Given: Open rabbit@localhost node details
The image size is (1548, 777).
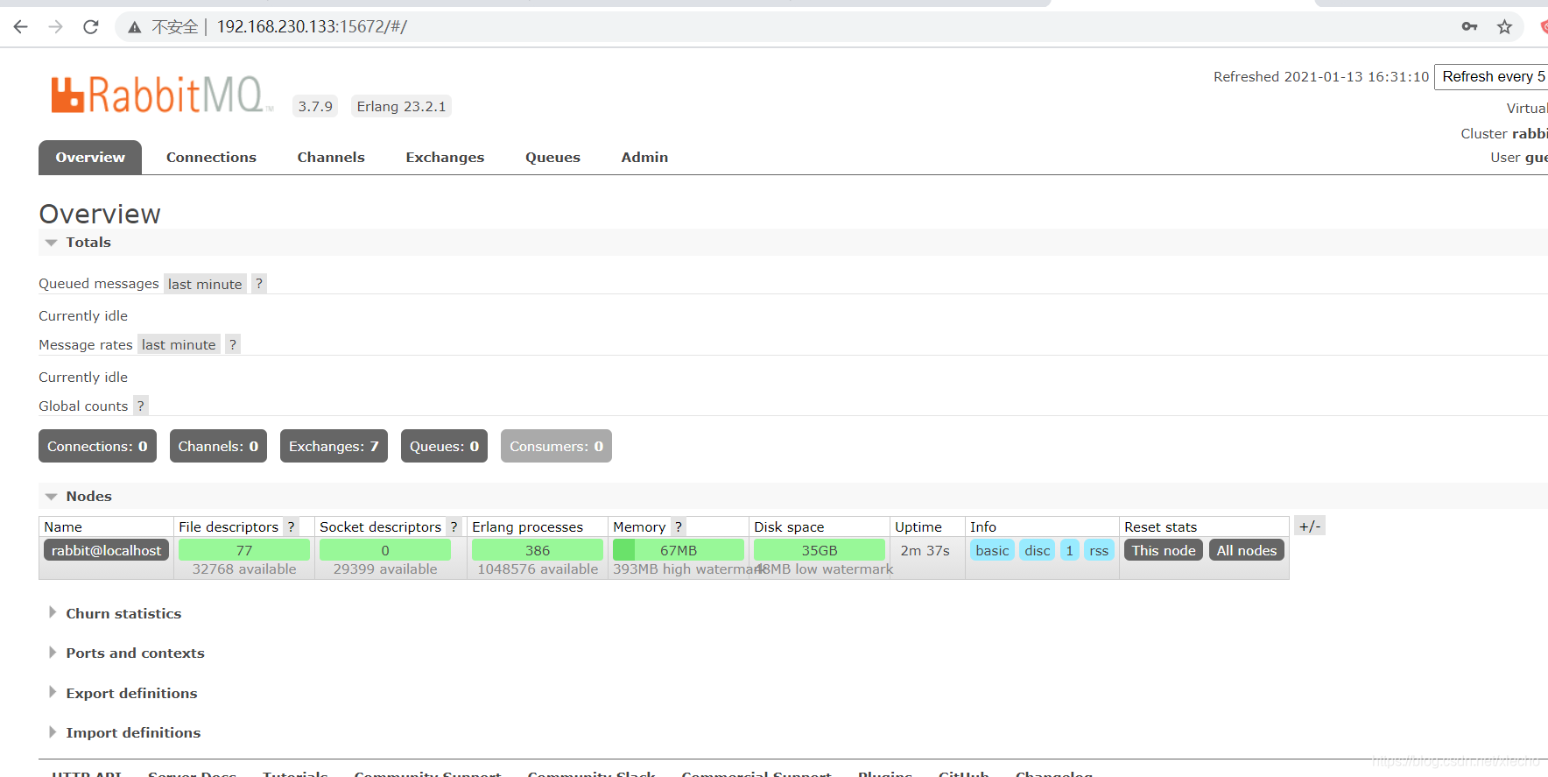Looking at the screenshot, I should pos(106,550).
